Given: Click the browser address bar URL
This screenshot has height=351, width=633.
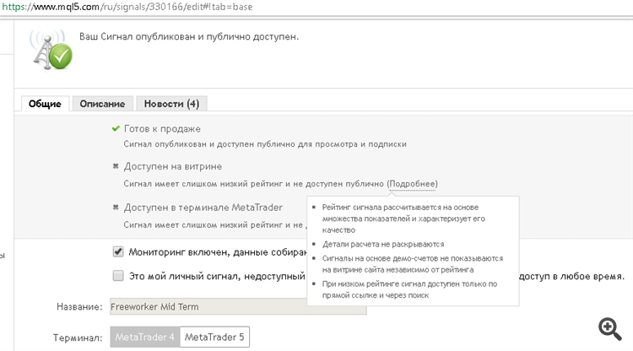Looking at the screenshot, I should pos(127,7).
